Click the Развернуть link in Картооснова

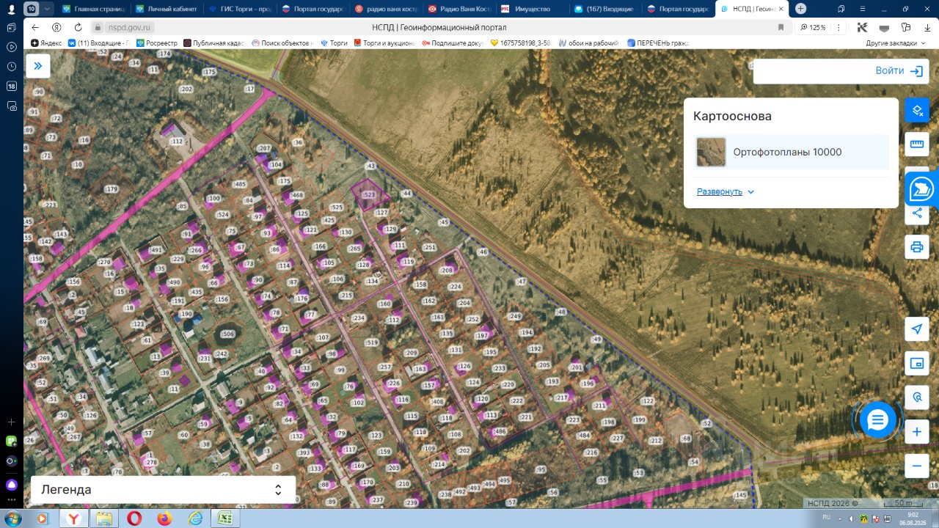(726, 191)
